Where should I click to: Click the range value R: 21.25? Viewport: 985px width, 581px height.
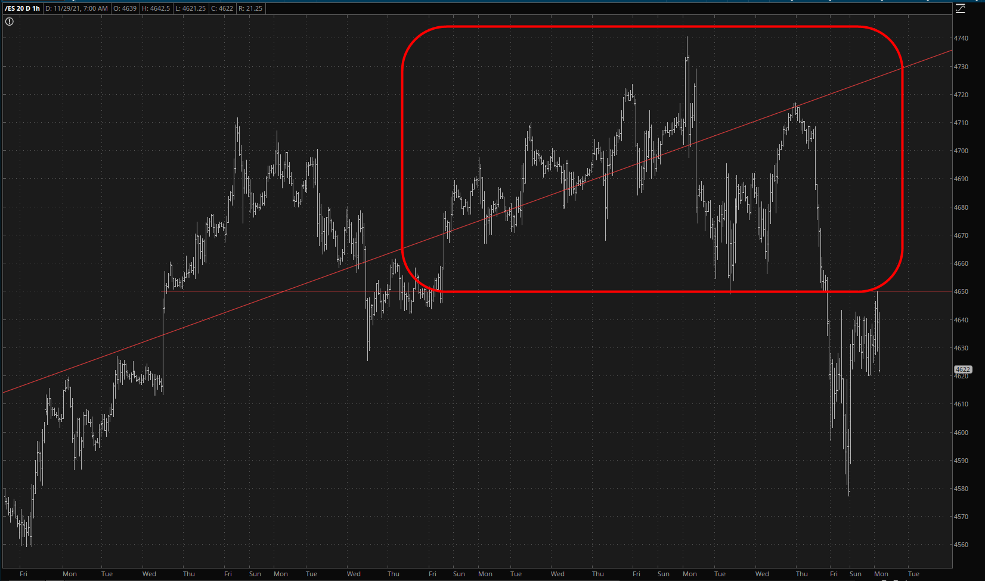pos(250,8)
